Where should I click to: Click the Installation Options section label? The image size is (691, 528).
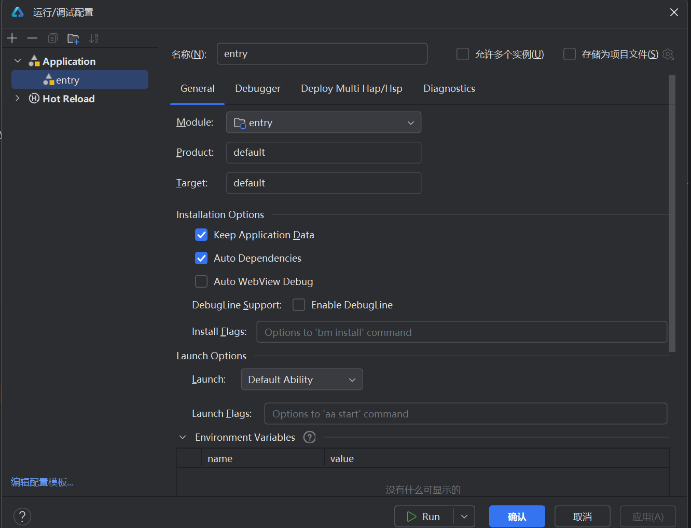tap(220, 214)
